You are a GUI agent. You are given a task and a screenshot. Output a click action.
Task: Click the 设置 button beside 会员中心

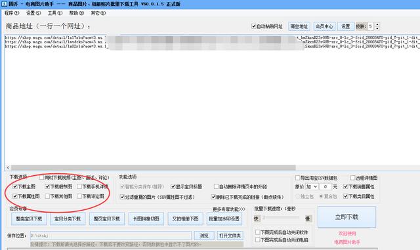click(346, 26)
